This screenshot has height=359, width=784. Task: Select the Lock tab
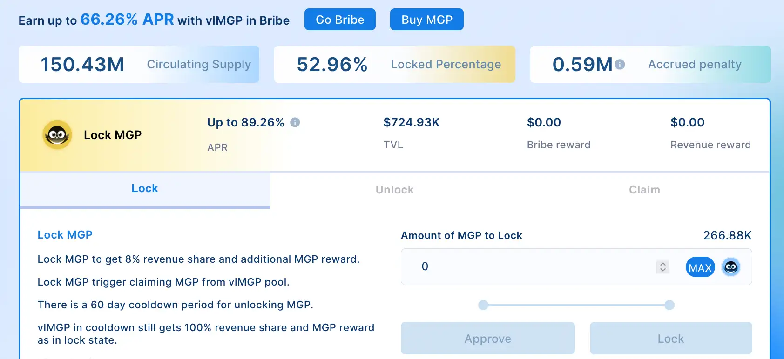(145, 189)
